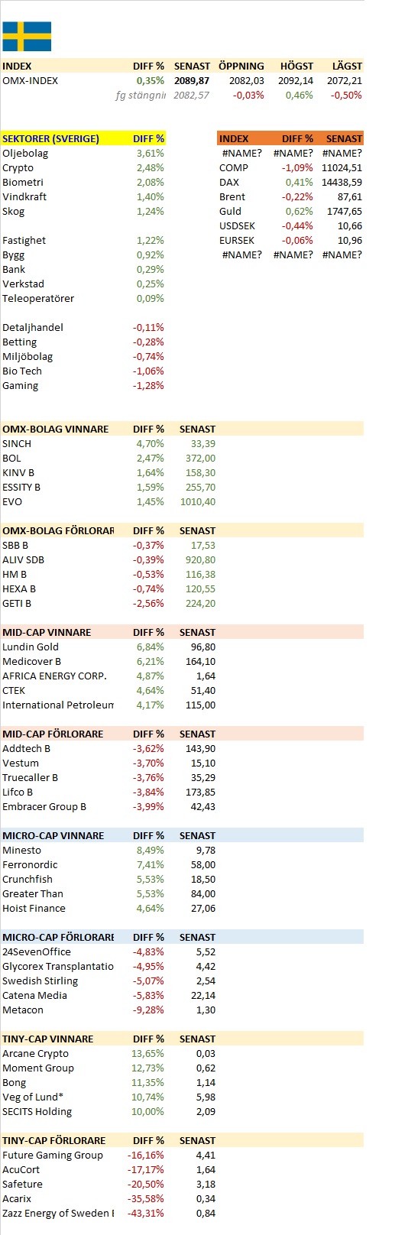Select the Arcane Crypto cell
This screenshot has width=408, height=1235.
(36, 1053)
